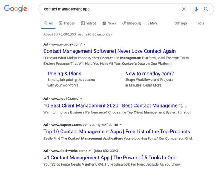Click the All tab magnifier icon

point(45,23)
